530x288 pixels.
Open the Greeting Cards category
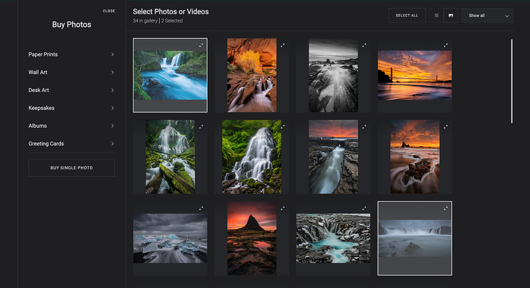pyautogui.click(x=72, y=144)
